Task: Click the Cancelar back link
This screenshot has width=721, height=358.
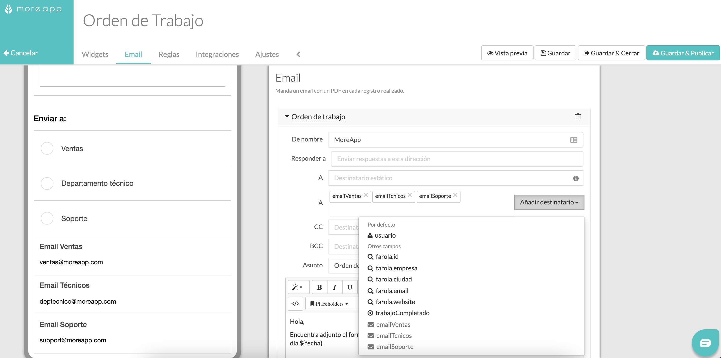Action: 21,53
